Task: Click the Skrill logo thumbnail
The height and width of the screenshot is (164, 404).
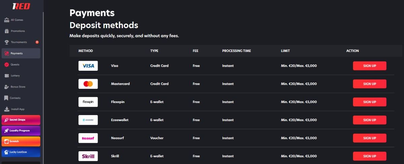Action: pos(88,156)
